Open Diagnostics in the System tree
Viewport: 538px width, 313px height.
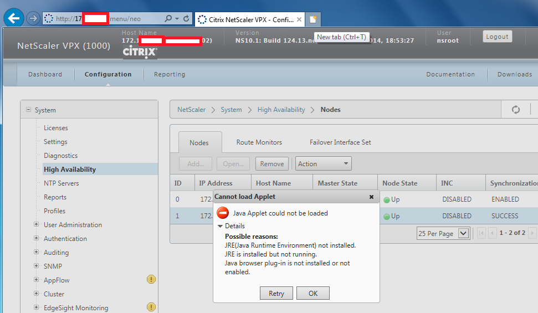[x=61, y=156]
